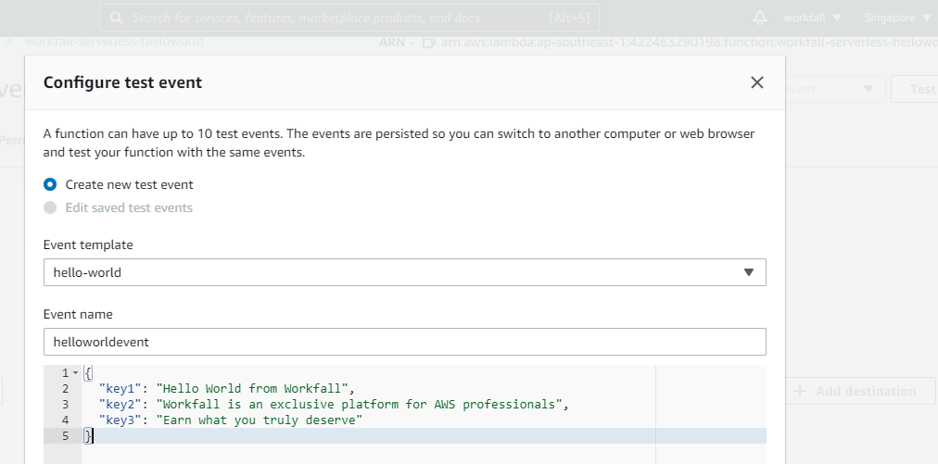Click the Configure test event heading

pos(122,82)
